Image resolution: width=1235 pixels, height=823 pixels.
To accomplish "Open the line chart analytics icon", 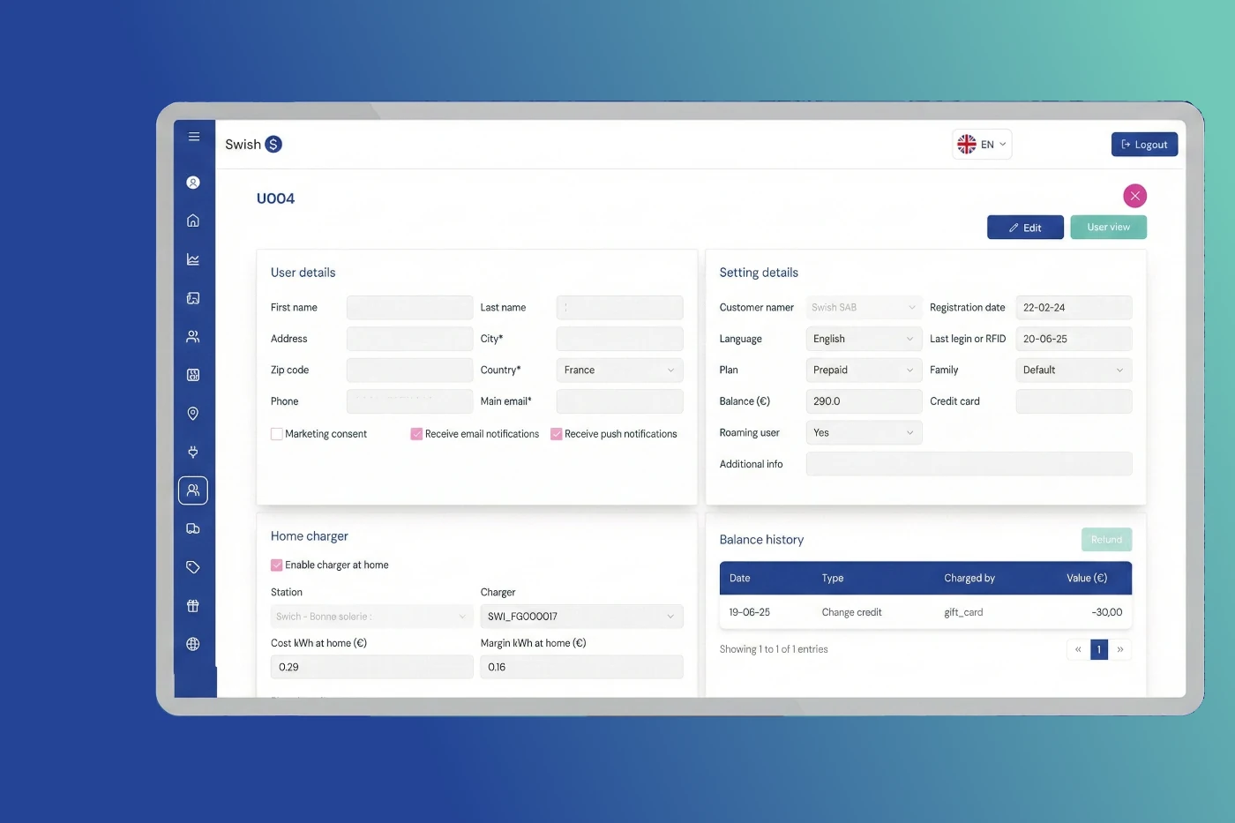I will coord(193,259).
